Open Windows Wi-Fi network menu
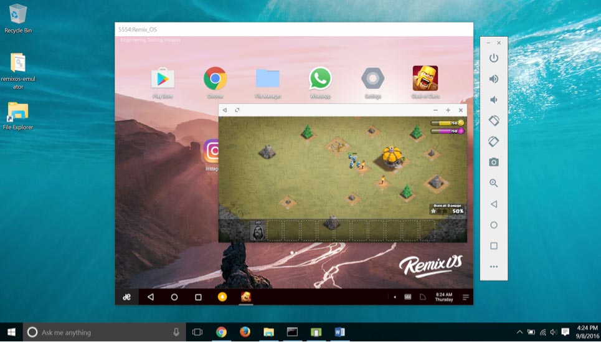 point(542,332)
